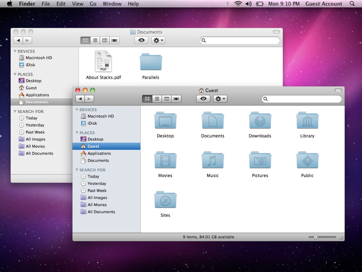
Task: Switch Guest window to Cover Flow view
Action: pyautogui.click(x=176, y=99)
